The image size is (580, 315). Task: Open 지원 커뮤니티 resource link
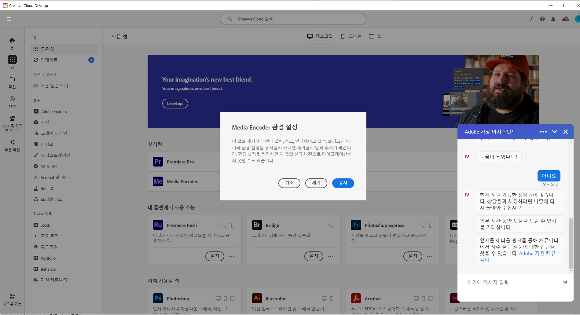click(64, 280)
